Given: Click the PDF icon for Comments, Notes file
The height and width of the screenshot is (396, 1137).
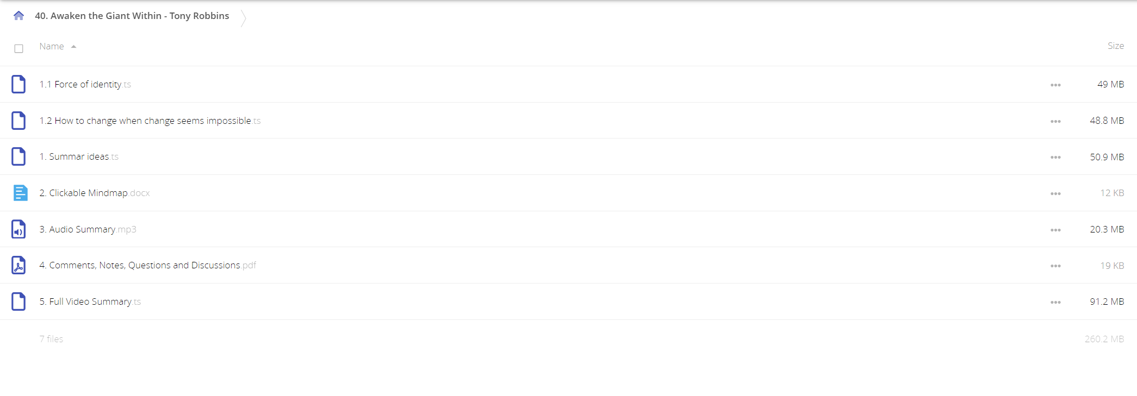Looking at the screenshot, I should (x=18, y=265).
